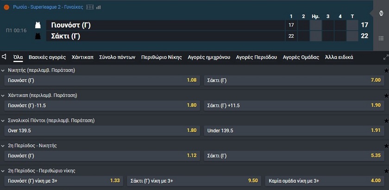This screenshot has width=389, height=190.
Task: Click the expand arrows icon beside tabs
Action: point(386,57)
